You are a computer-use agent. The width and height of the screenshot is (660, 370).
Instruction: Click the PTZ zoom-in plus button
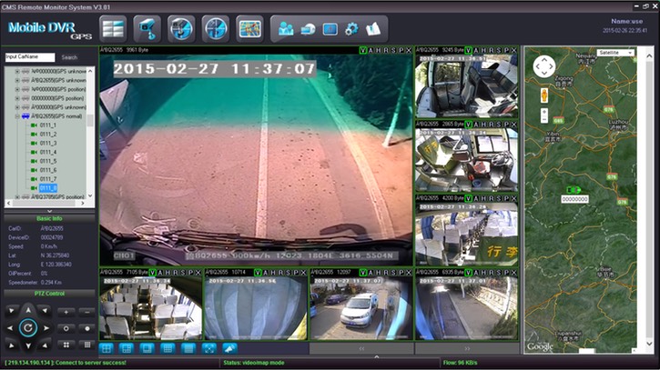66,311
